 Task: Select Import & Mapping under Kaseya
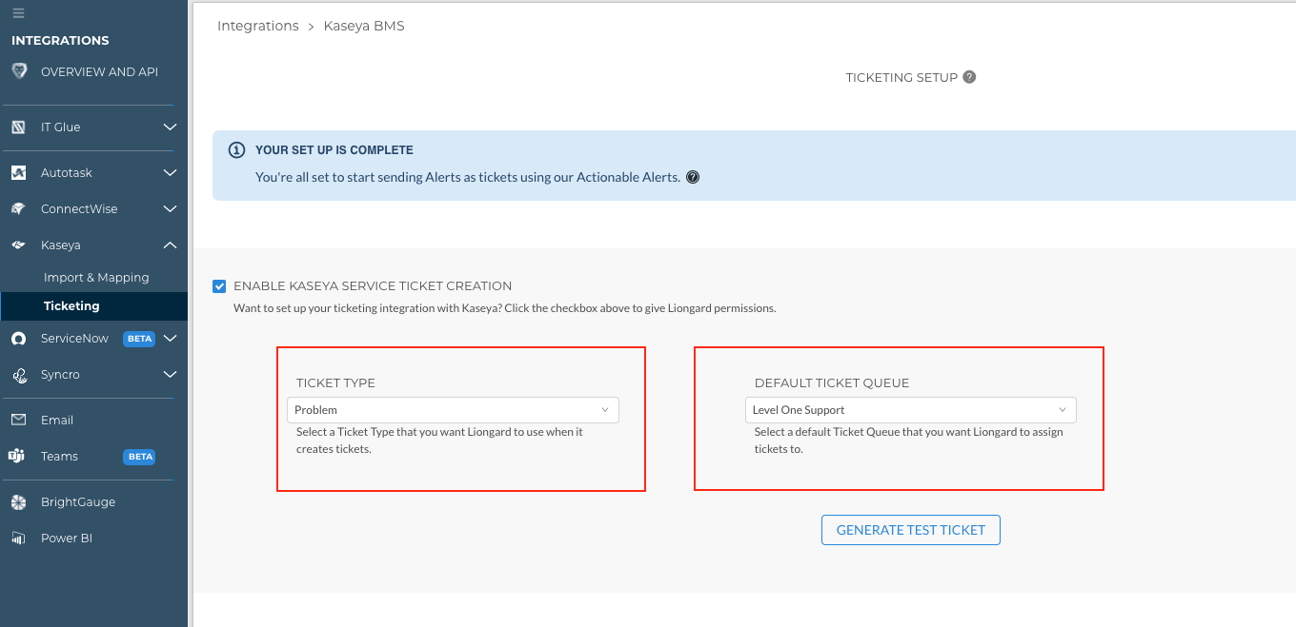tap(96, 278)
